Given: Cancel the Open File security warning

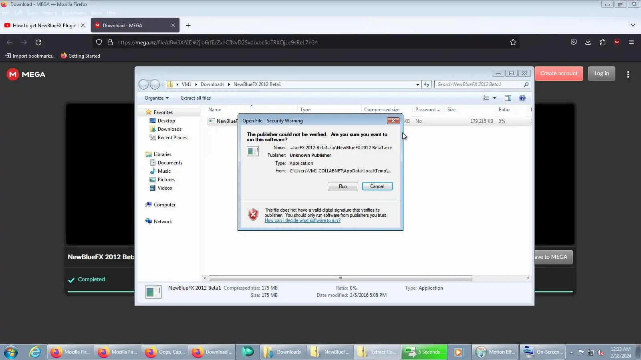Looking at the screenshot, I should [x=377, y=186].
